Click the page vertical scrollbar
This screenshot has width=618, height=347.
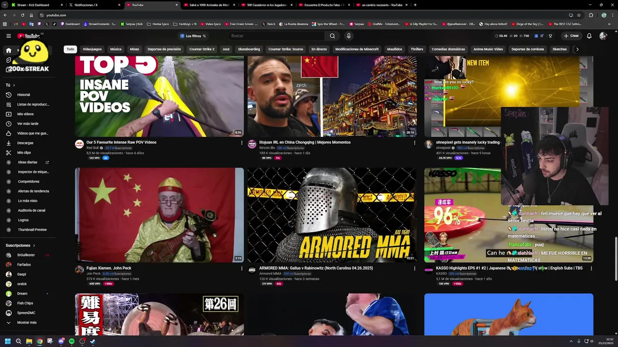(x=616, y=258)
